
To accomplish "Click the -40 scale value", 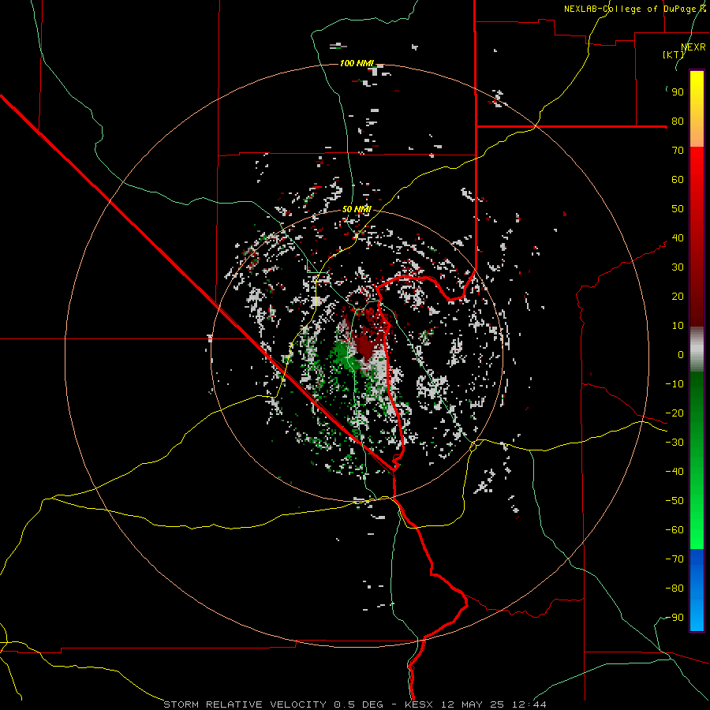I will pyautogui.click(x=674, y=472).
